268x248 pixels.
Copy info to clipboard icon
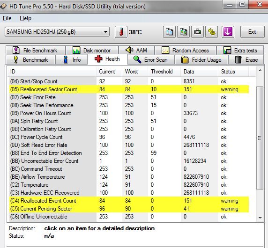click(x=169, y=32)
